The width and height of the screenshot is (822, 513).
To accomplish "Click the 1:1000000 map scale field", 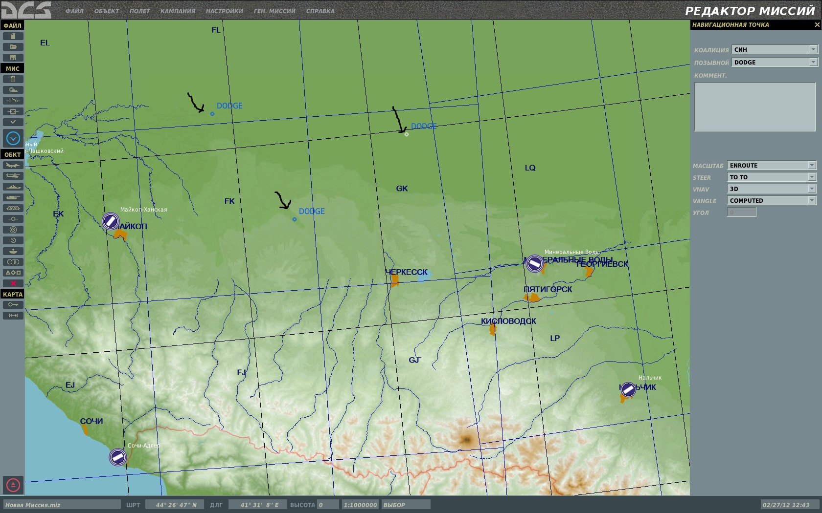I will coord(360,505).
